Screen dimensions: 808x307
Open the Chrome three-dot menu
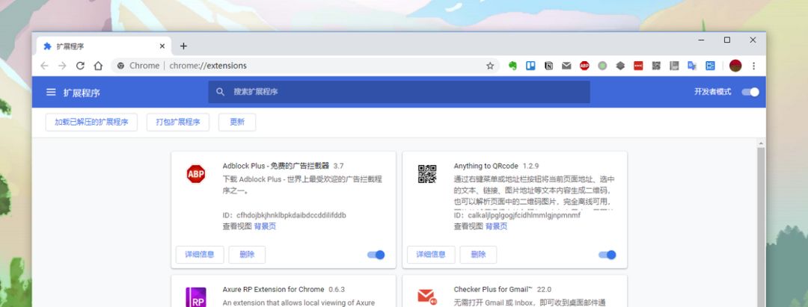(x=754, y=66)
